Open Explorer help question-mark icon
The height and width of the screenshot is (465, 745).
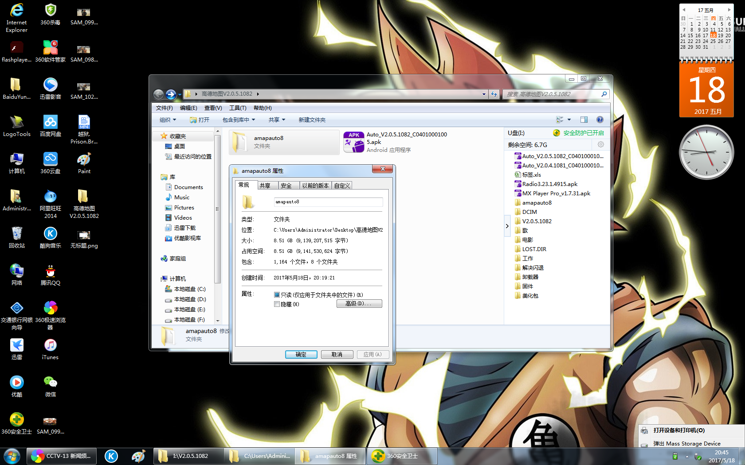(x=600, y=120)
